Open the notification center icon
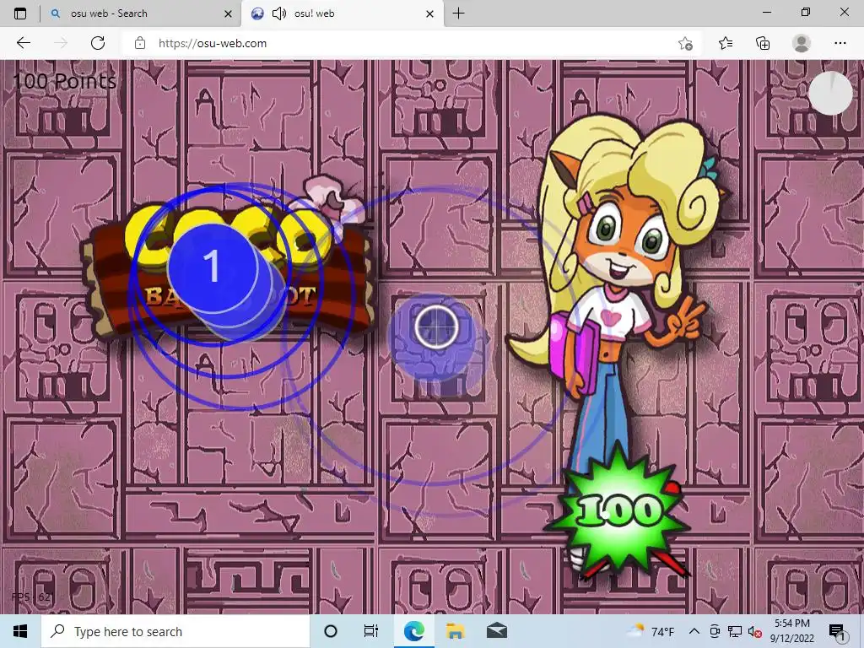The image size is (864, 648). coord(837,632)
